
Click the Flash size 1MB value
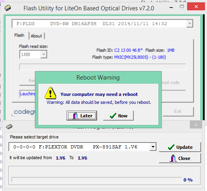(x=171, y=50)
